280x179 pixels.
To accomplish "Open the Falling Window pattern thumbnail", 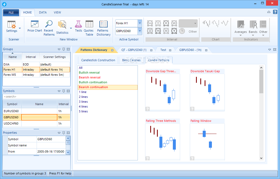I will click(207, 142).
